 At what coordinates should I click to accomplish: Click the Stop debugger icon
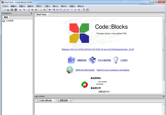[x=79, y=10]
